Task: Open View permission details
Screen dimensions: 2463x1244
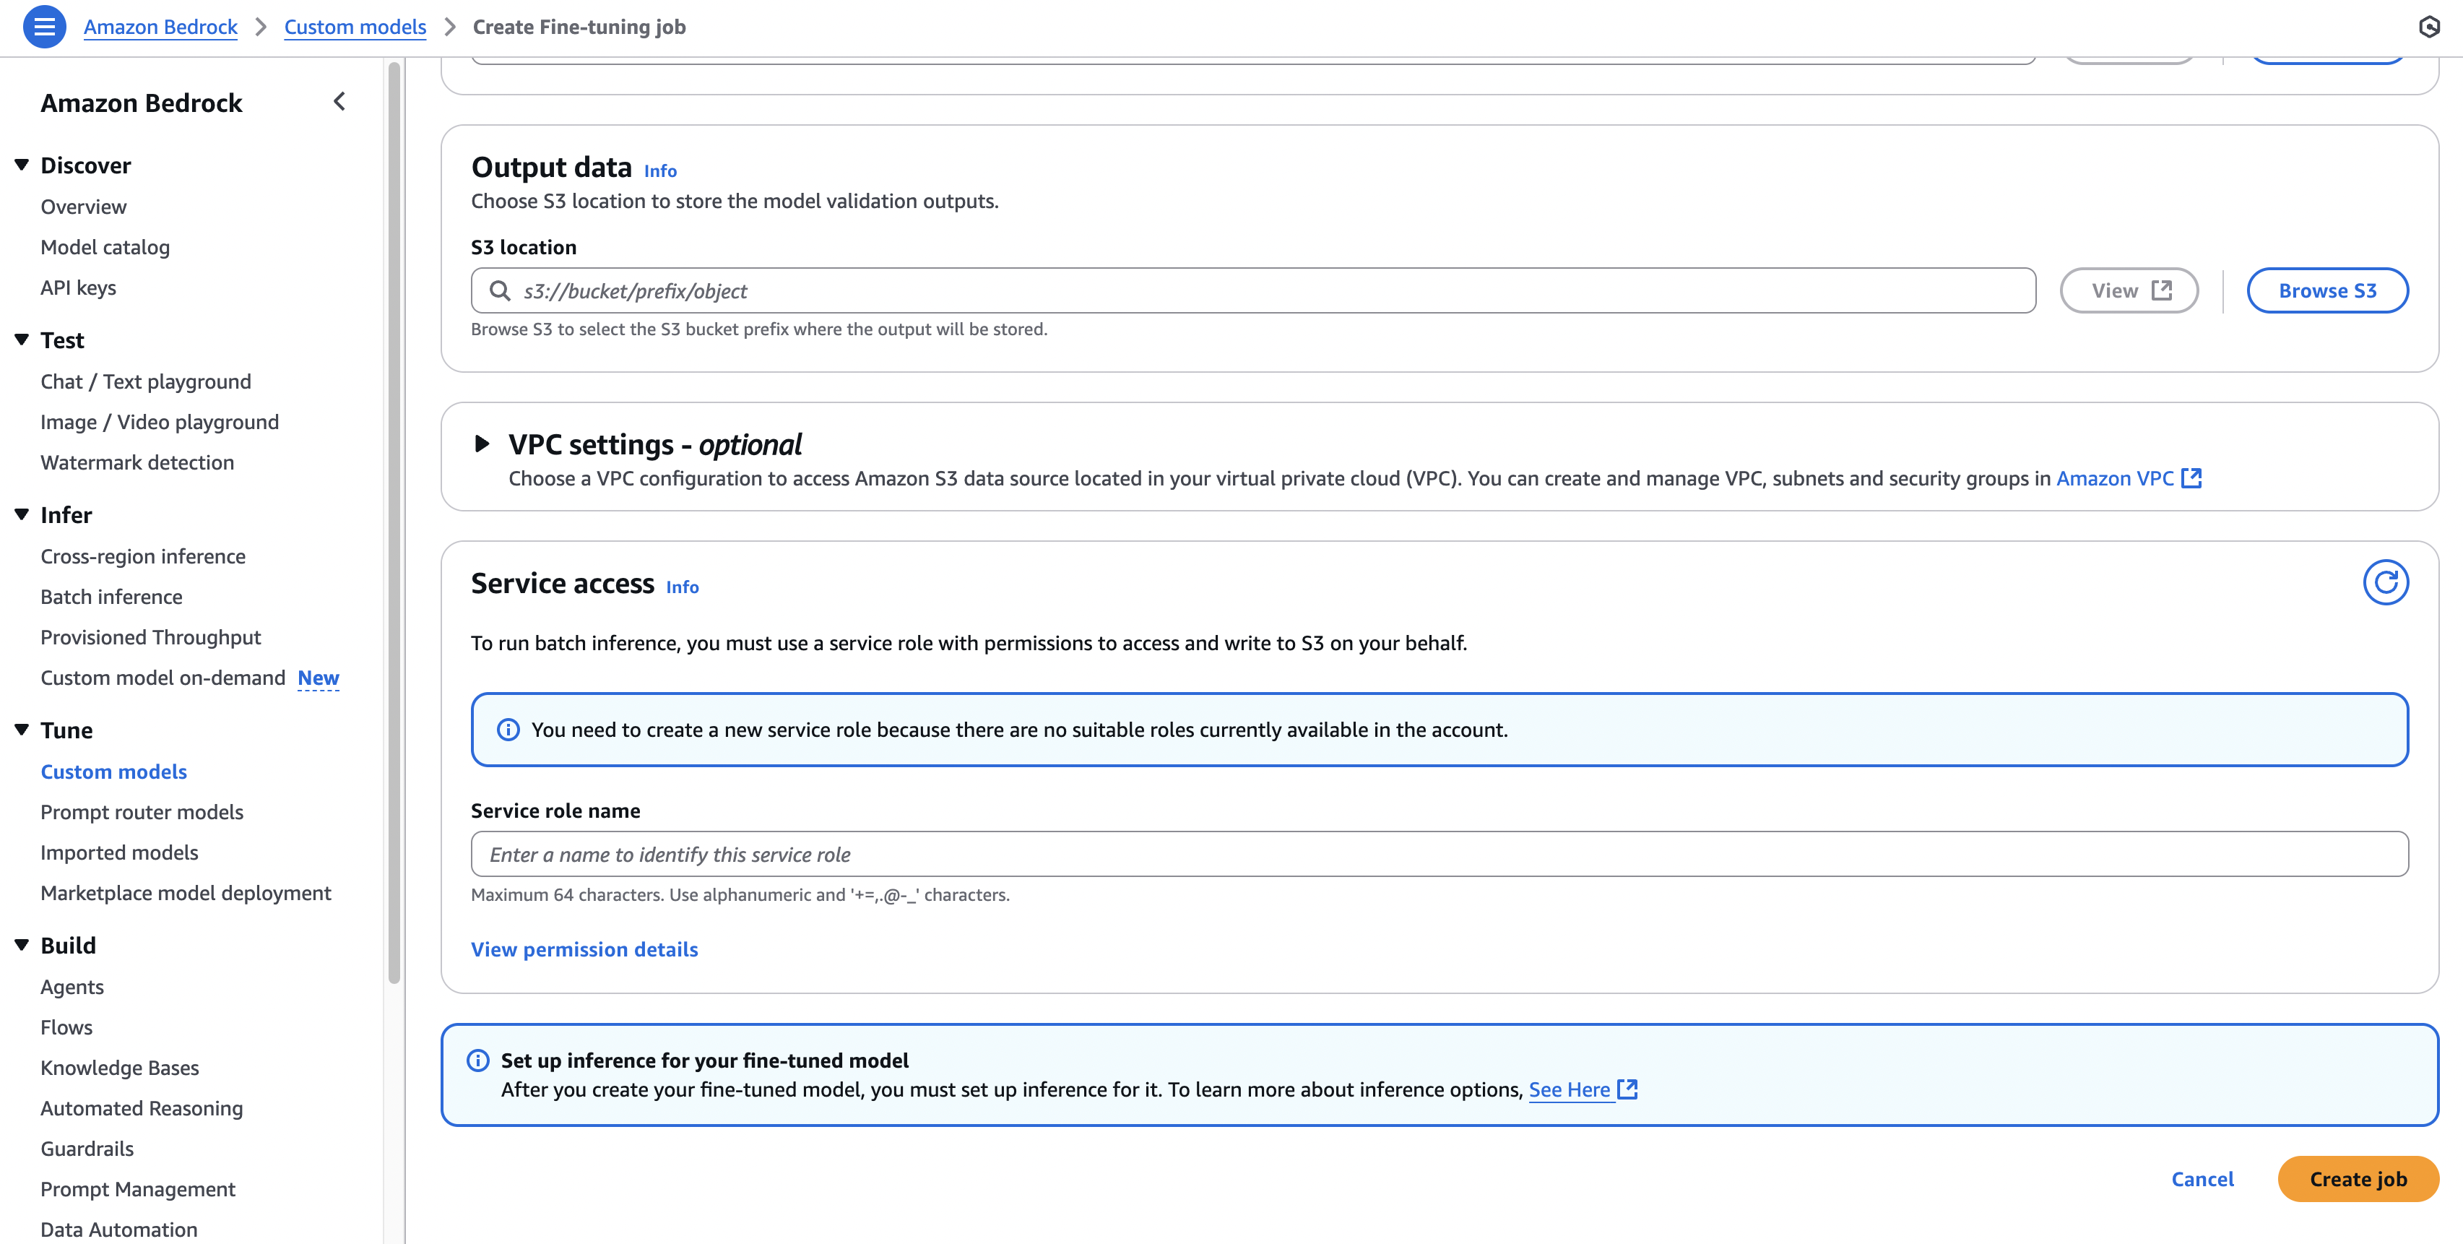Action: click(584, 949)
